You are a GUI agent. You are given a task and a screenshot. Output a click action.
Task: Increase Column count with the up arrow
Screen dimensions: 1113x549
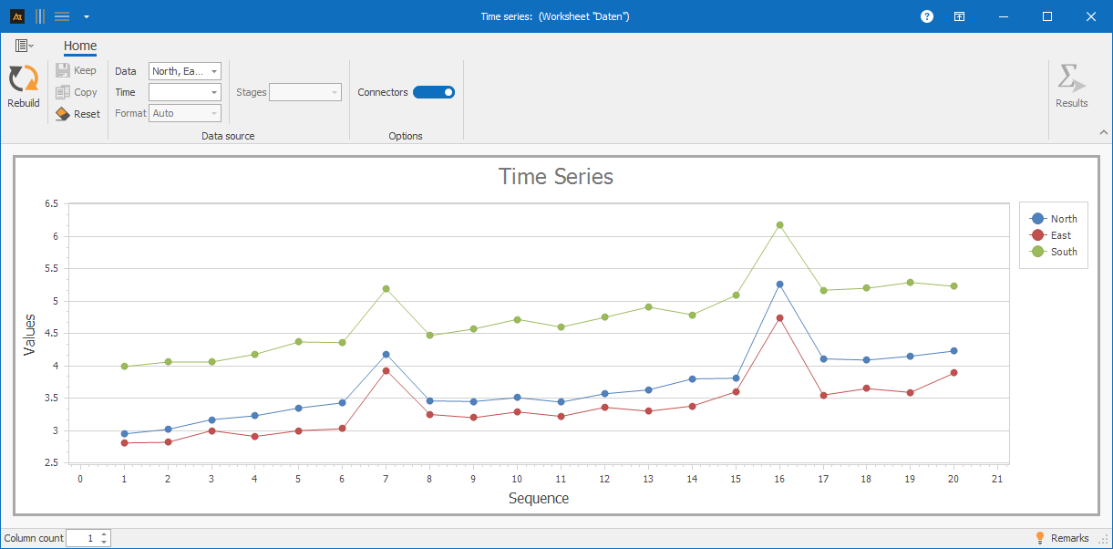(104, 534)
